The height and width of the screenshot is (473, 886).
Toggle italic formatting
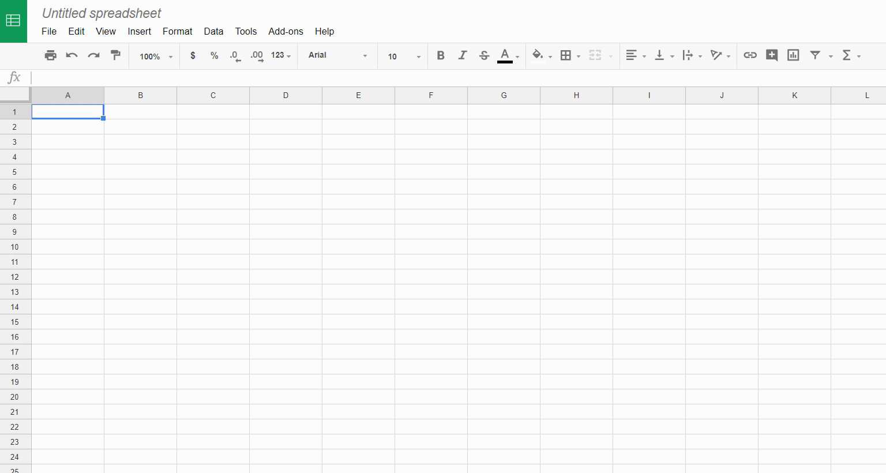tap(462, 55)
